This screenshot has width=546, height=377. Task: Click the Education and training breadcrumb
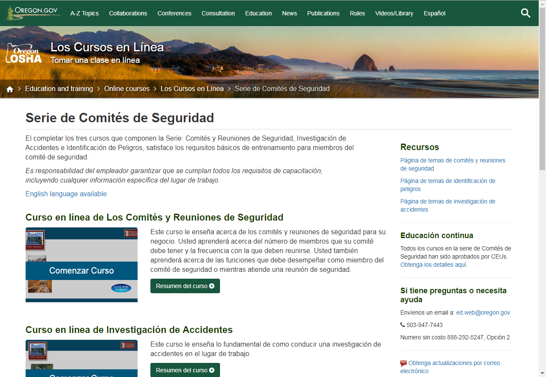pos(59,89)
